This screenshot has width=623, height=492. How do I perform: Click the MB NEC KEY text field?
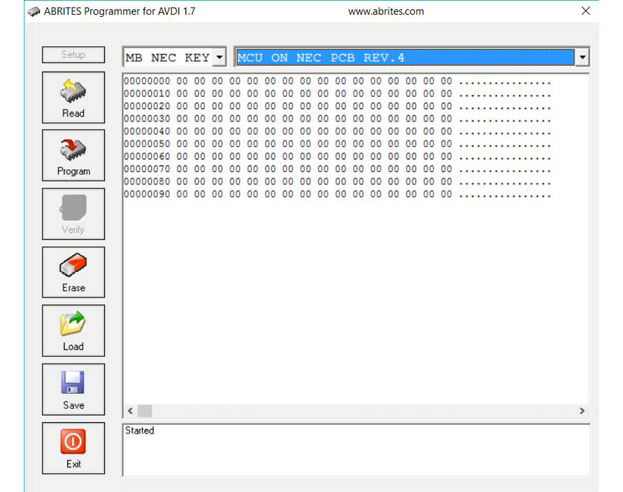point(168,57)
